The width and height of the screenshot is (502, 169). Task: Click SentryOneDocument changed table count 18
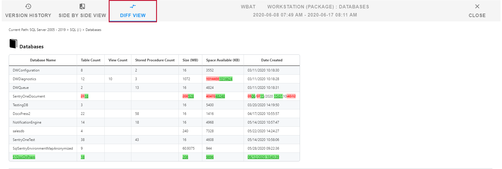[x=86, y=96]
